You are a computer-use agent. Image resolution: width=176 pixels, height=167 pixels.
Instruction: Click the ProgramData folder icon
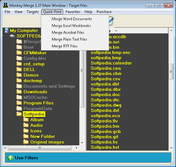(19, 108)
